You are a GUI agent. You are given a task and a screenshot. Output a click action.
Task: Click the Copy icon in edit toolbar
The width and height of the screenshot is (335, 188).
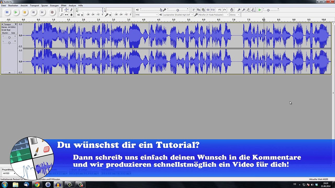coord(198,10)
